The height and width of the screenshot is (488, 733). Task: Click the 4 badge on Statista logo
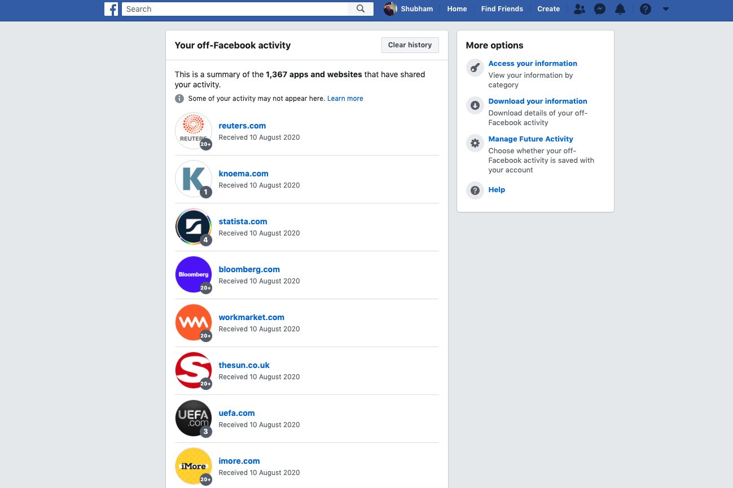click(206, 240)
